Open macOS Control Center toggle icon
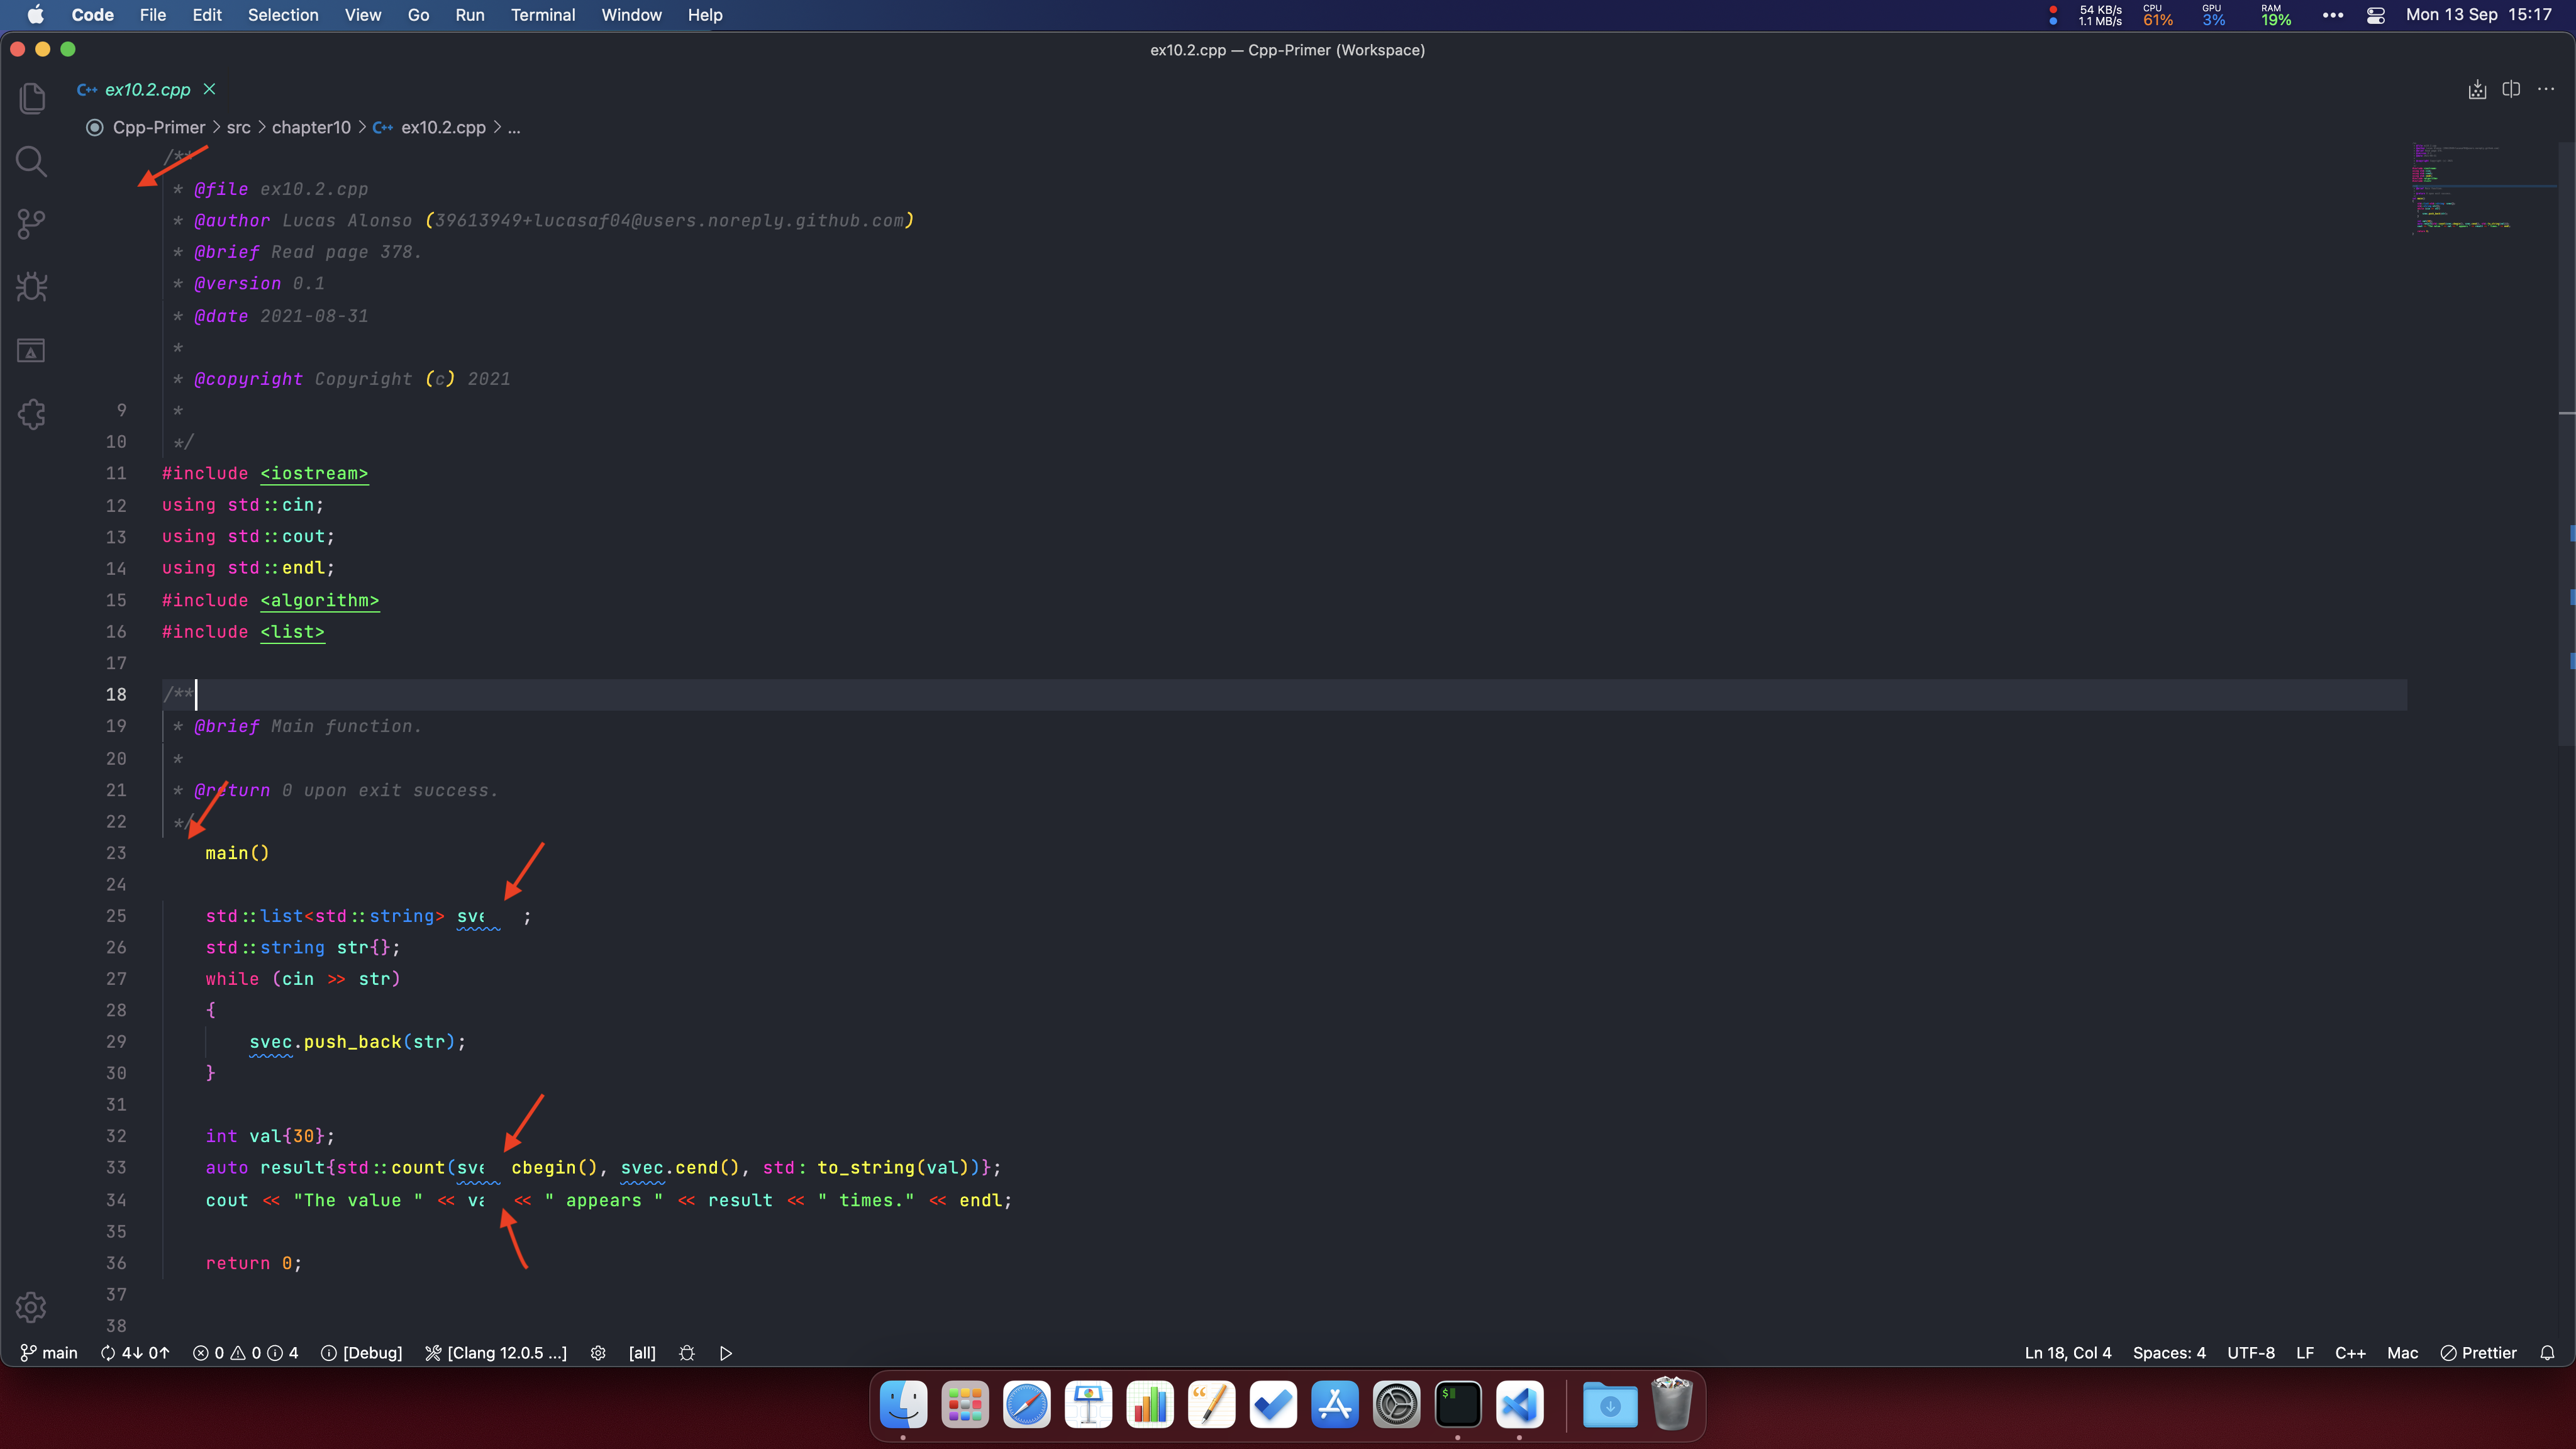This screenshot has width=2576, height=1449. (x=2376, y=15)
